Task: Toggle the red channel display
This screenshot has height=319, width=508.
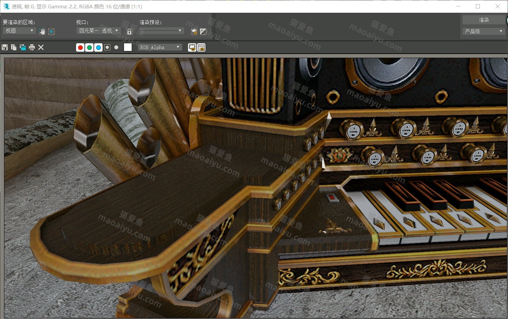Action: [80, 48]
